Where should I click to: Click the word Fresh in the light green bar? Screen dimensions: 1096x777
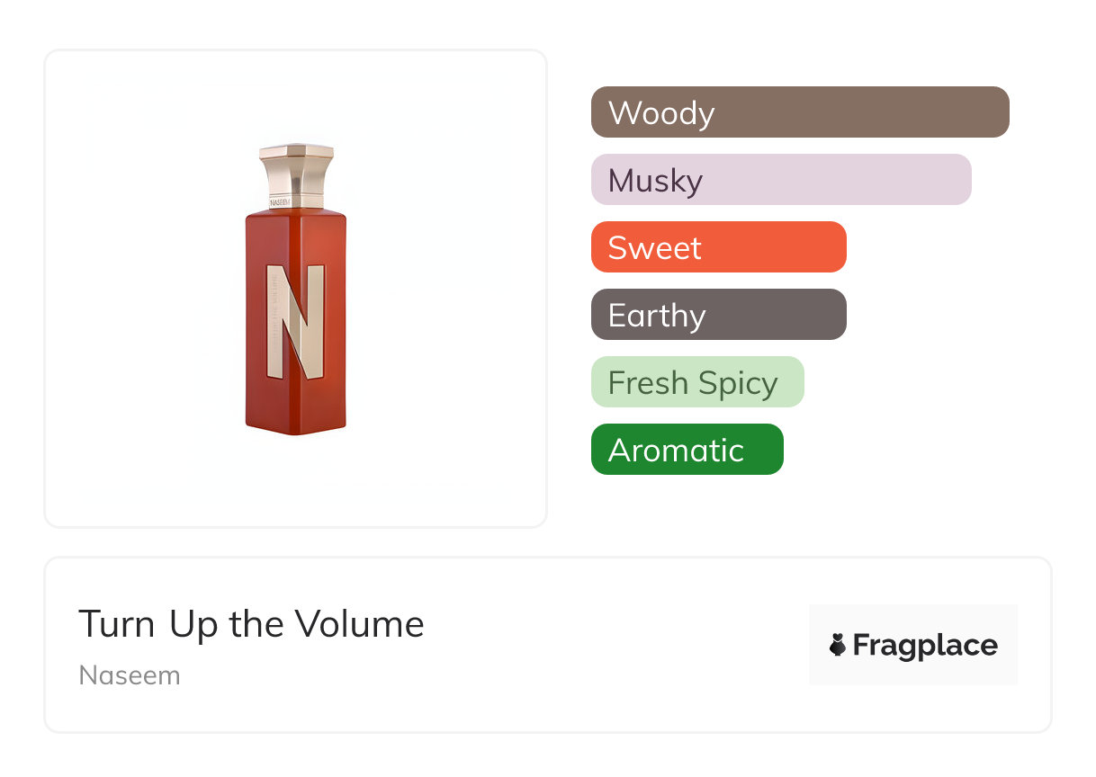click(648, 383)
